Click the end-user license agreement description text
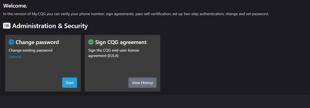 point(114,53)
